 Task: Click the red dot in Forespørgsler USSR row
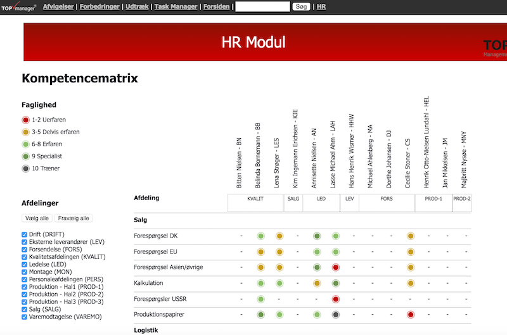coord(335,299)
